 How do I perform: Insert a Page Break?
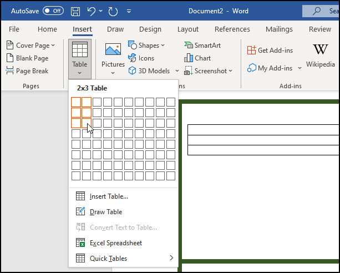tap(28, 70)
